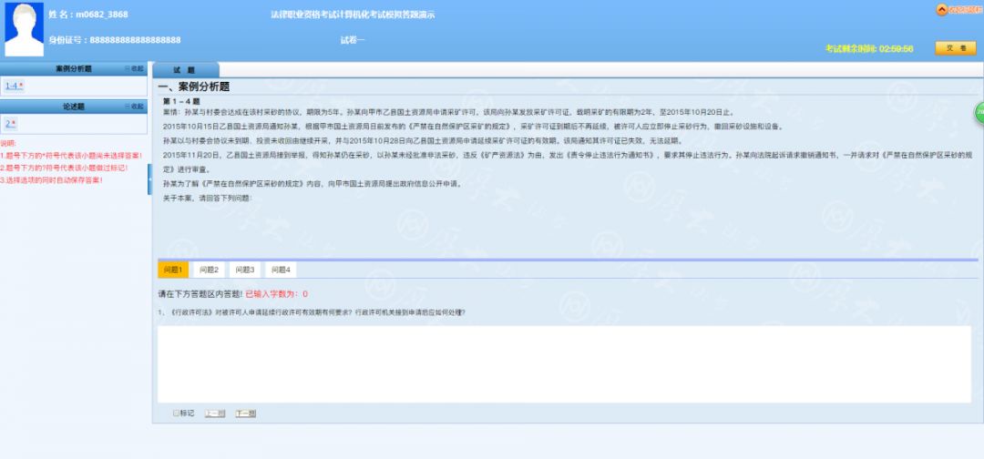Submit the exam with 交卷 button

955,48
